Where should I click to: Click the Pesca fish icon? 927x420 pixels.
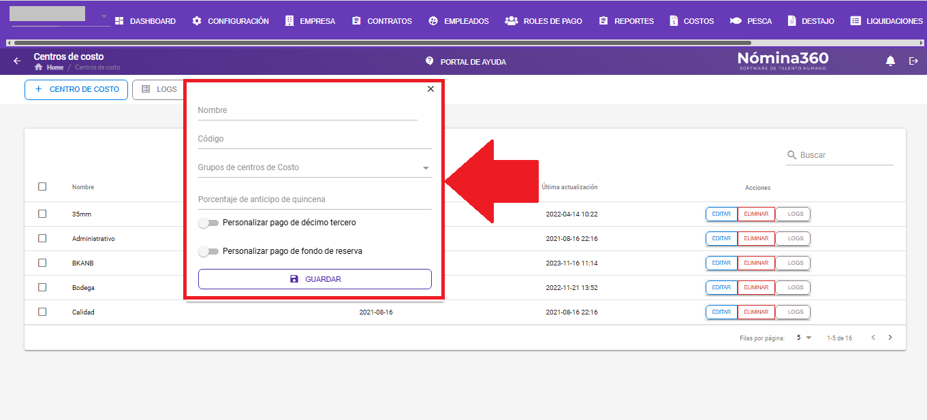[736, 21]
